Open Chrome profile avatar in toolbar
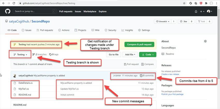This screenshot has width=220, height=109. pos(211,3)
